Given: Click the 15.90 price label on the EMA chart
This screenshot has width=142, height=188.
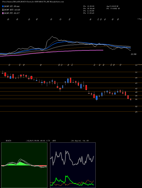Looking at the screenshot, I should [x=133, y=54].
